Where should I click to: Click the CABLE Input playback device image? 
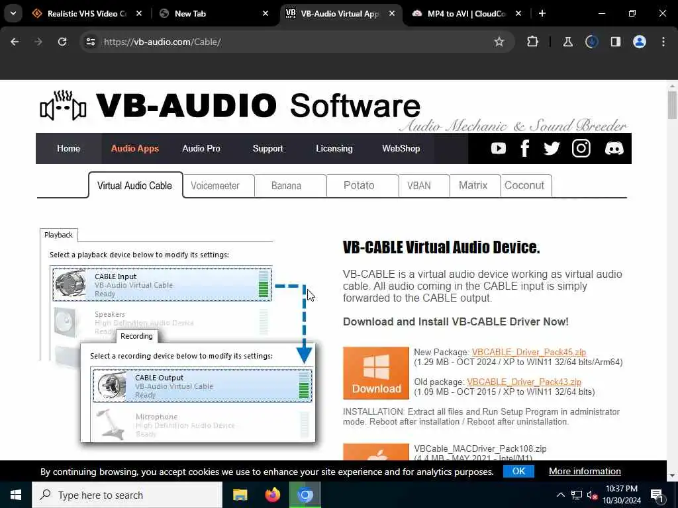pyautogui.click(x=70, y=284)
